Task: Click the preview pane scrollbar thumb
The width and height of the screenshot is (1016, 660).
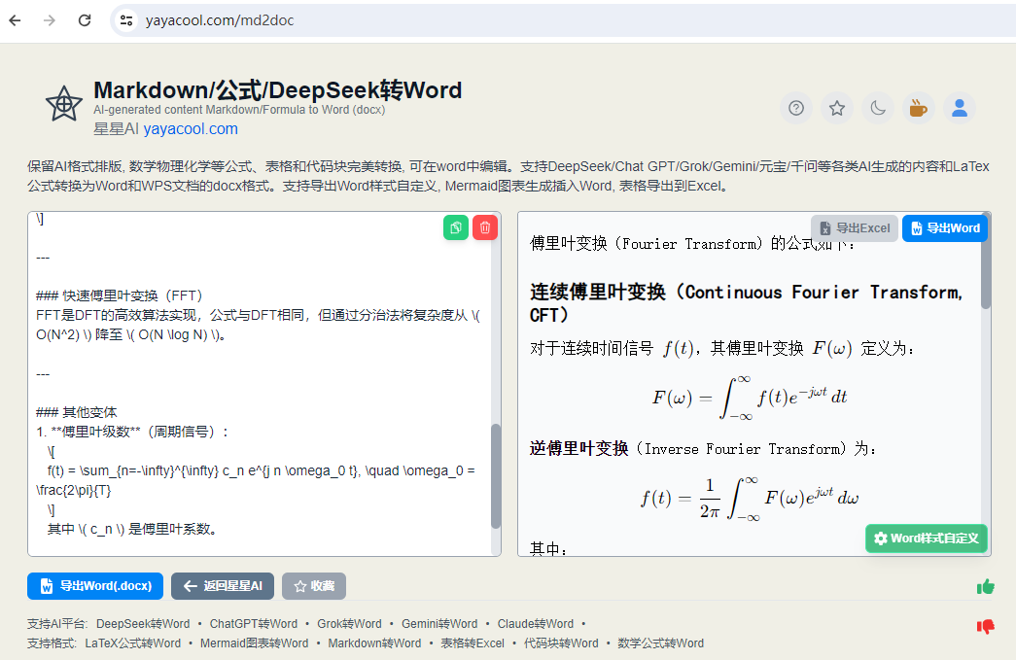Action: point(986,261)
